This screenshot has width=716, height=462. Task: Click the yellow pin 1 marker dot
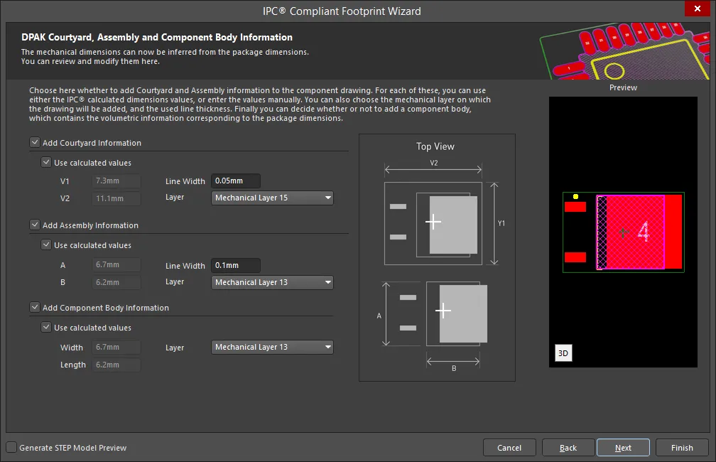(576, 196)
